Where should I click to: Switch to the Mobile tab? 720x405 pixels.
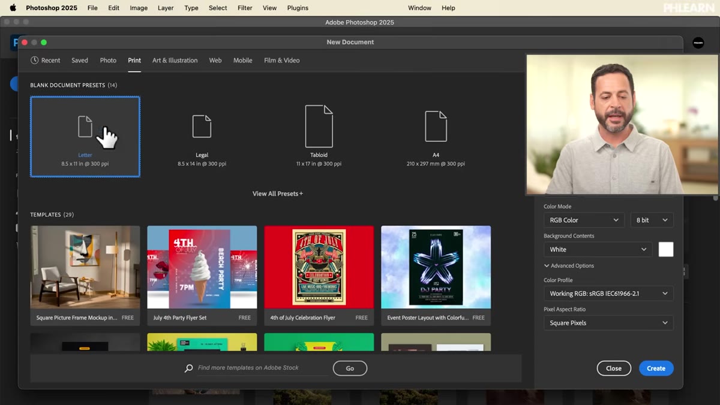pyautogui.click(x=243, y=61)
